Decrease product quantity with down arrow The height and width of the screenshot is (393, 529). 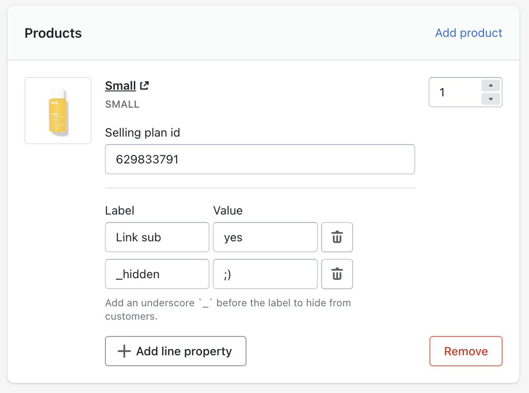click(491, 99)
